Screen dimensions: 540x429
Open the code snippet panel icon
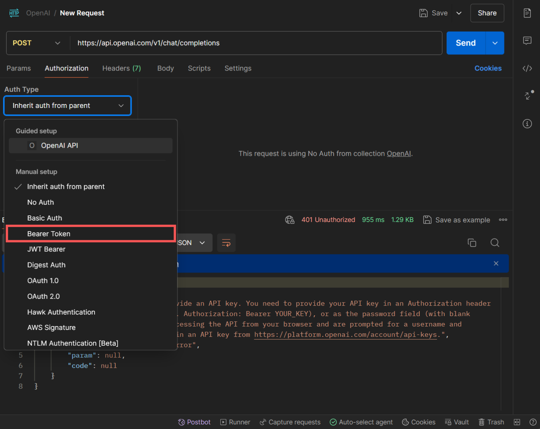pyautogui.click(x=527, y=68)
